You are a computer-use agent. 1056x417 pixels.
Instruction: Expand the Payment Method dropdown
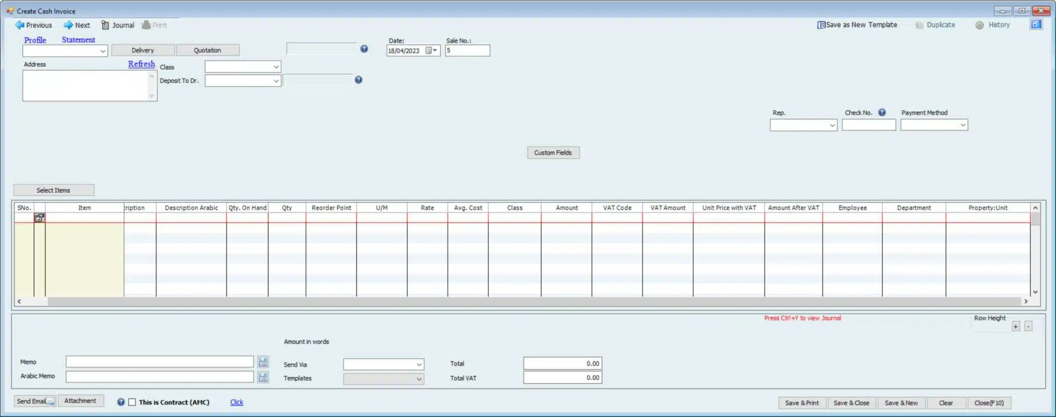tap(962, 125)
